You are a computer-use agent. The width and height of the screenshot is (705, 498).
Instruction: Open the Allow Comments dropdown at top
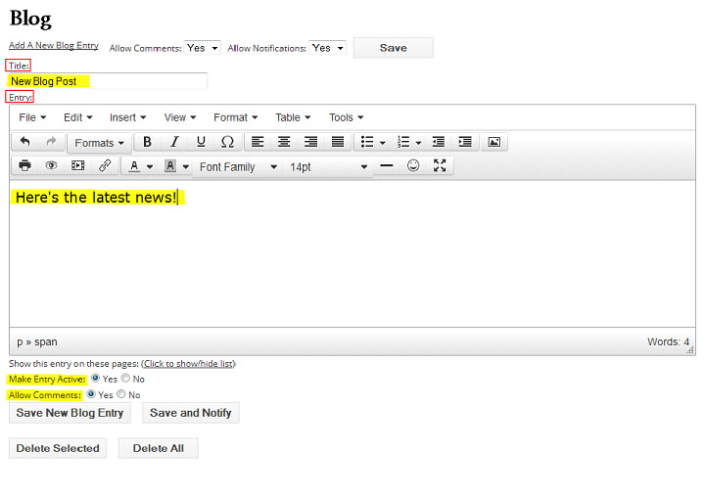click(x=203, y=48)
